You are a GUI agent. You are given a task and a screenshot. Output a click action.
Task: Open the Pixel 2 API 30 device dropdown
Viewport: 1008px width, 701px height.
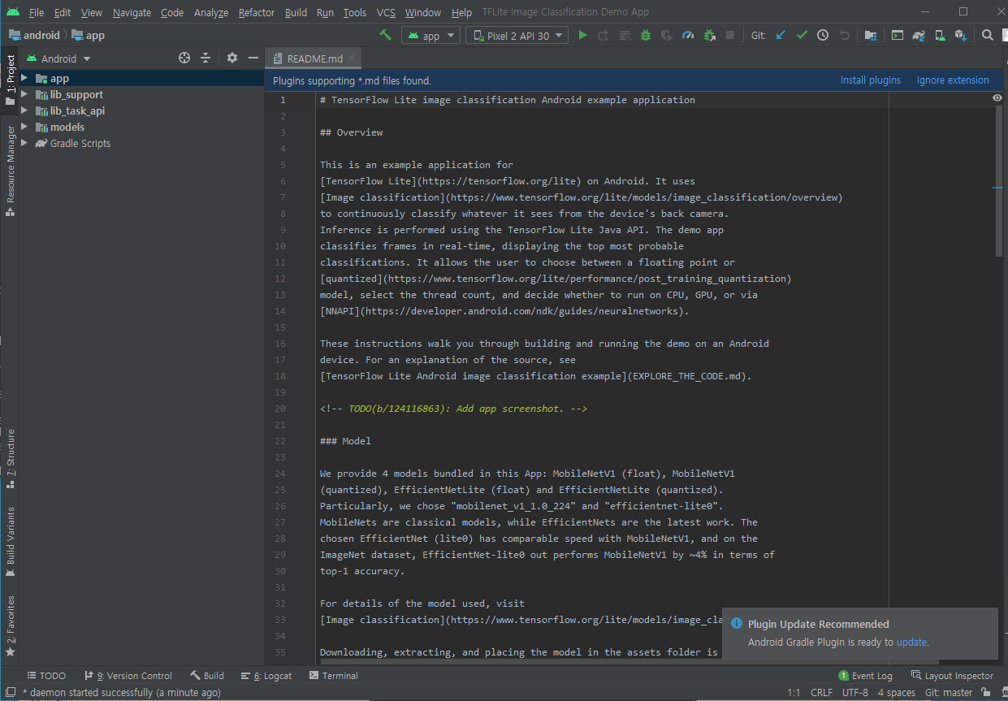517,36
